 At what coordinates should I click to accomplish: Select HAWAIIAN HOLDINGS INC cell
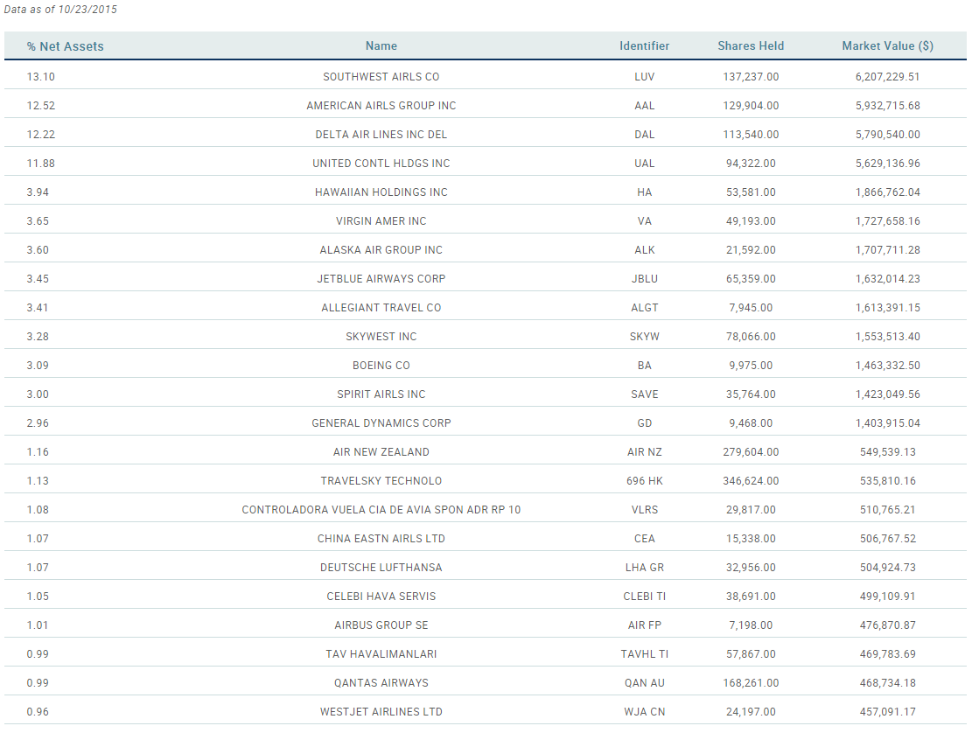[x=381, y=192]
